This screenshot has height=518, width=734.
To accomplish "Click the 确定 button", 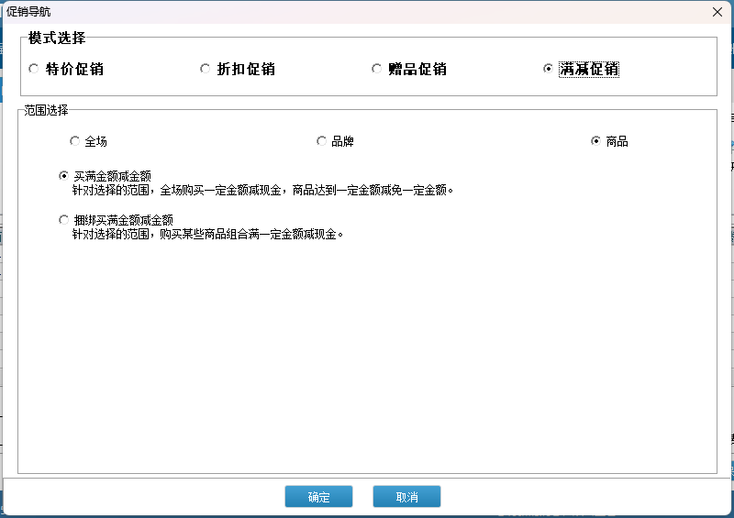I will tap(318, 497).
